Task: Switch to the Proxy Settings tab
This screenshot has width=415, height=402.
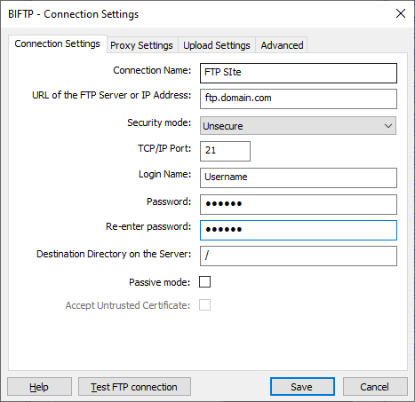Action: coord(141,45)
